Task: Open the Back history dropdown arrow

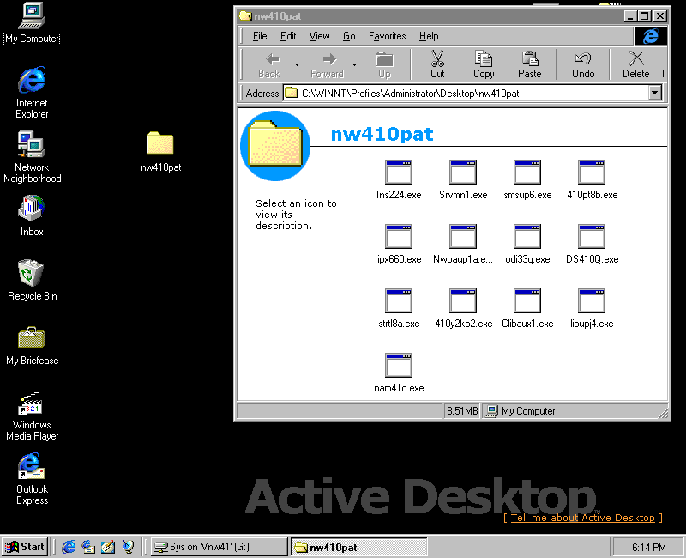Action: pos(297,65)
